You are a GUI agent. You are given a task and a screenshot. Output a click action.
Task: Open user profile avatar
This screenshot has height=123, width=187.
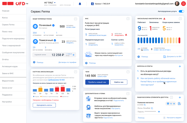177,4
